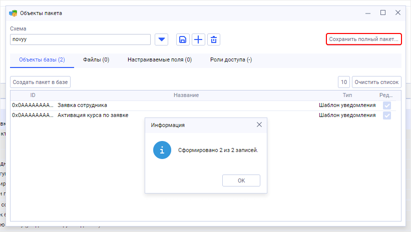Open Настраиваемые поля (0) tab

pos(160,59)
